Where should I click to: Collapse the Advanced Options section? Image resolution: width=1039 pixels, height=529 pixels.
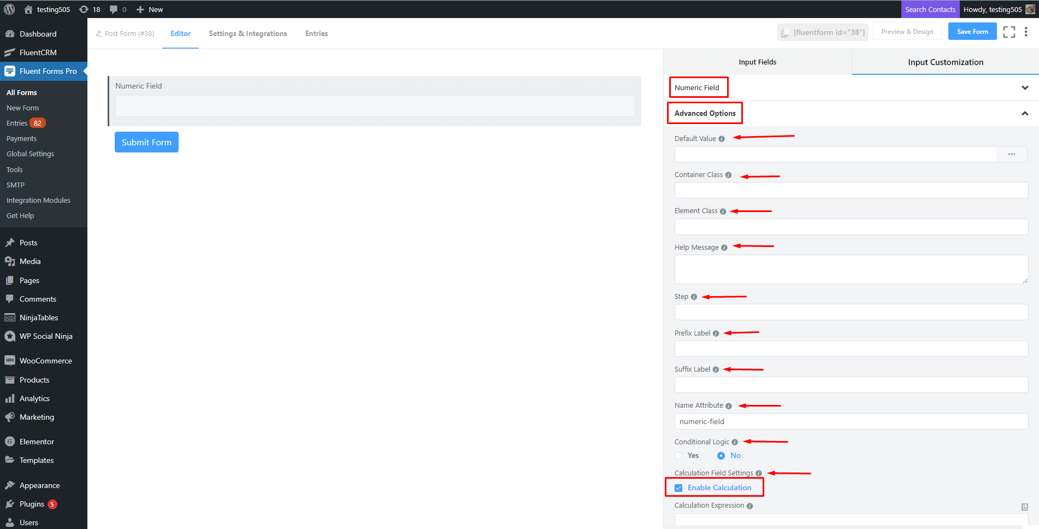pos(1025,114)
